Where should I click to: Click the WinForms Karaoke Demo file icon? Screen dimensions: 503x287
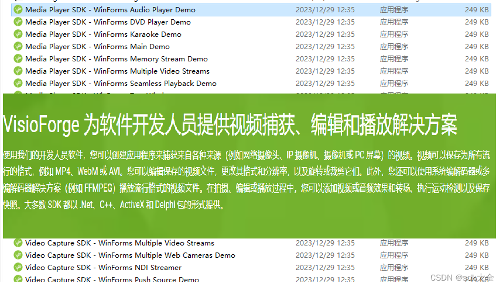pyautogui.click(x=18, y=34)
